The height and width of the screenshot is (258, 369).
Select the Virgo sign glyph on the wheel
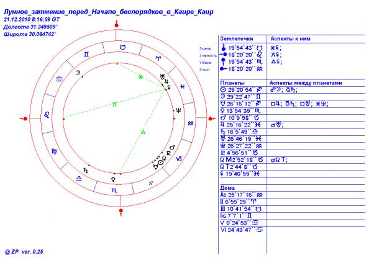point(55,151)
